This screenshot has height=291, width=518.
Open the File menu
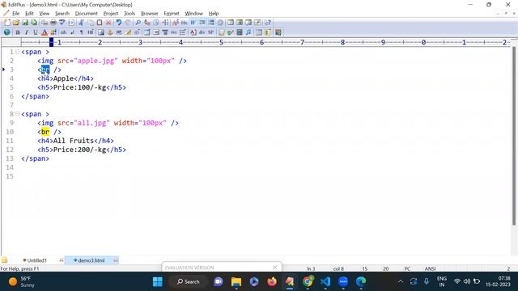tap(16, 14)
